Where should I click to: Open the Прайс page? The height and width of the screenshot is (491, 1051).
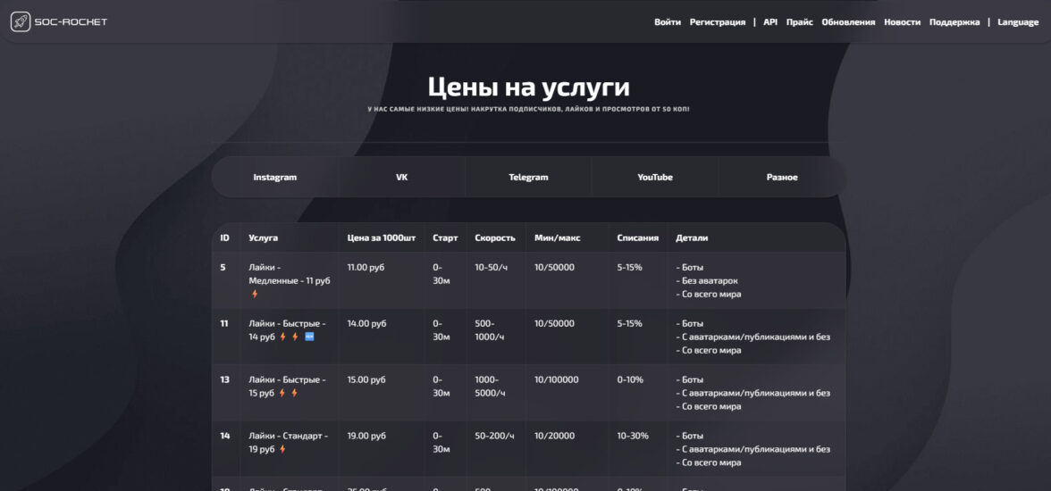pyautogui.click(x=800, y=22)
